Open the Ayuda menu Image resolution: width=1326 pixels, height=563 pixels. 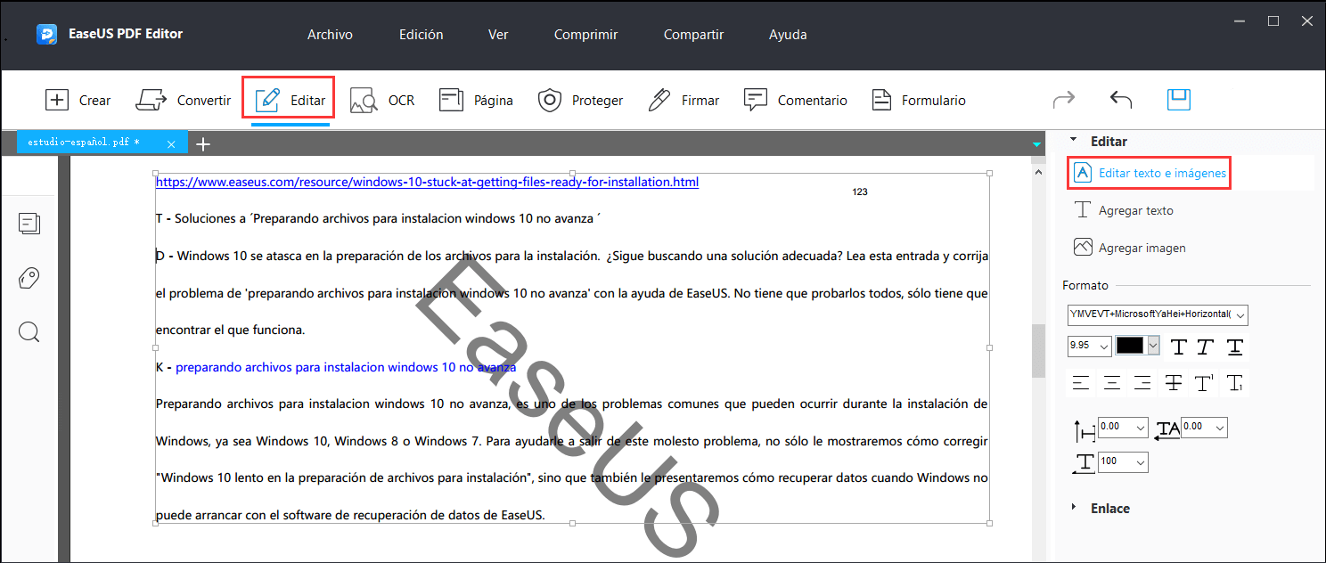click(x=788, y=35)
